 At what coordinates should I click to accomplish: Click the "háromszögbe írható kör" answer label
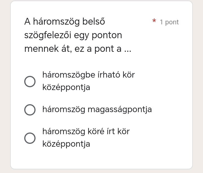click(x=88, y=75)
